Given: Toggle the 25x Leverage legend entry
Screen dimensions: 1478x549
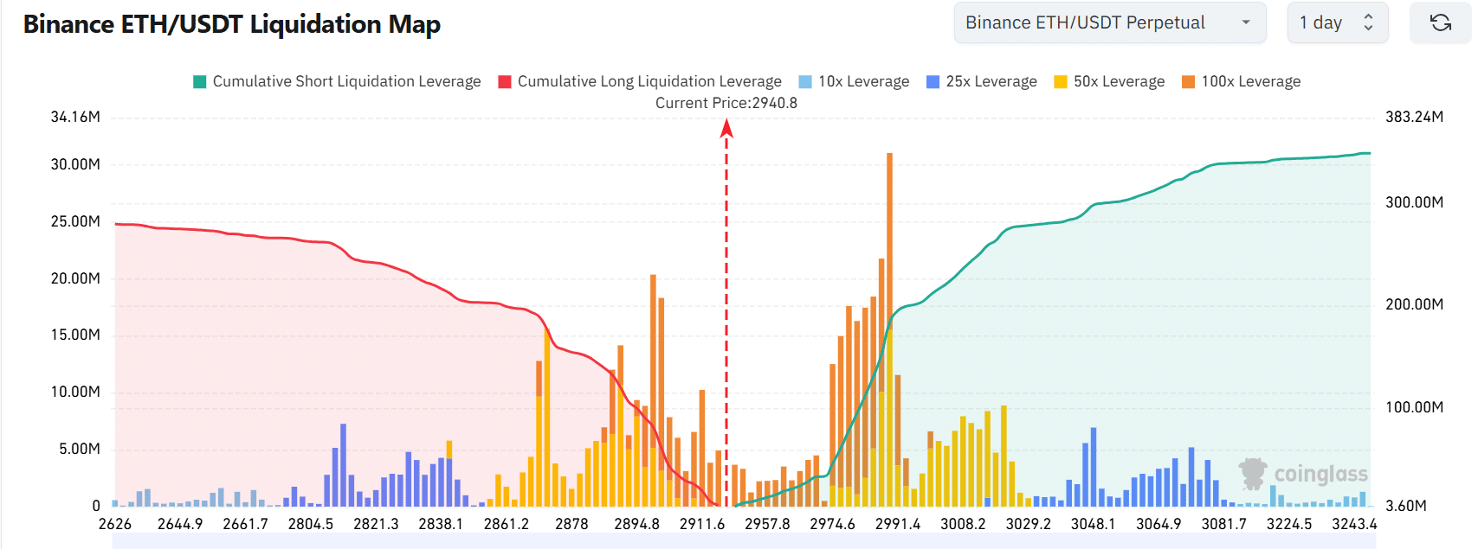Looking at the screenshot, I should [981, 80].
